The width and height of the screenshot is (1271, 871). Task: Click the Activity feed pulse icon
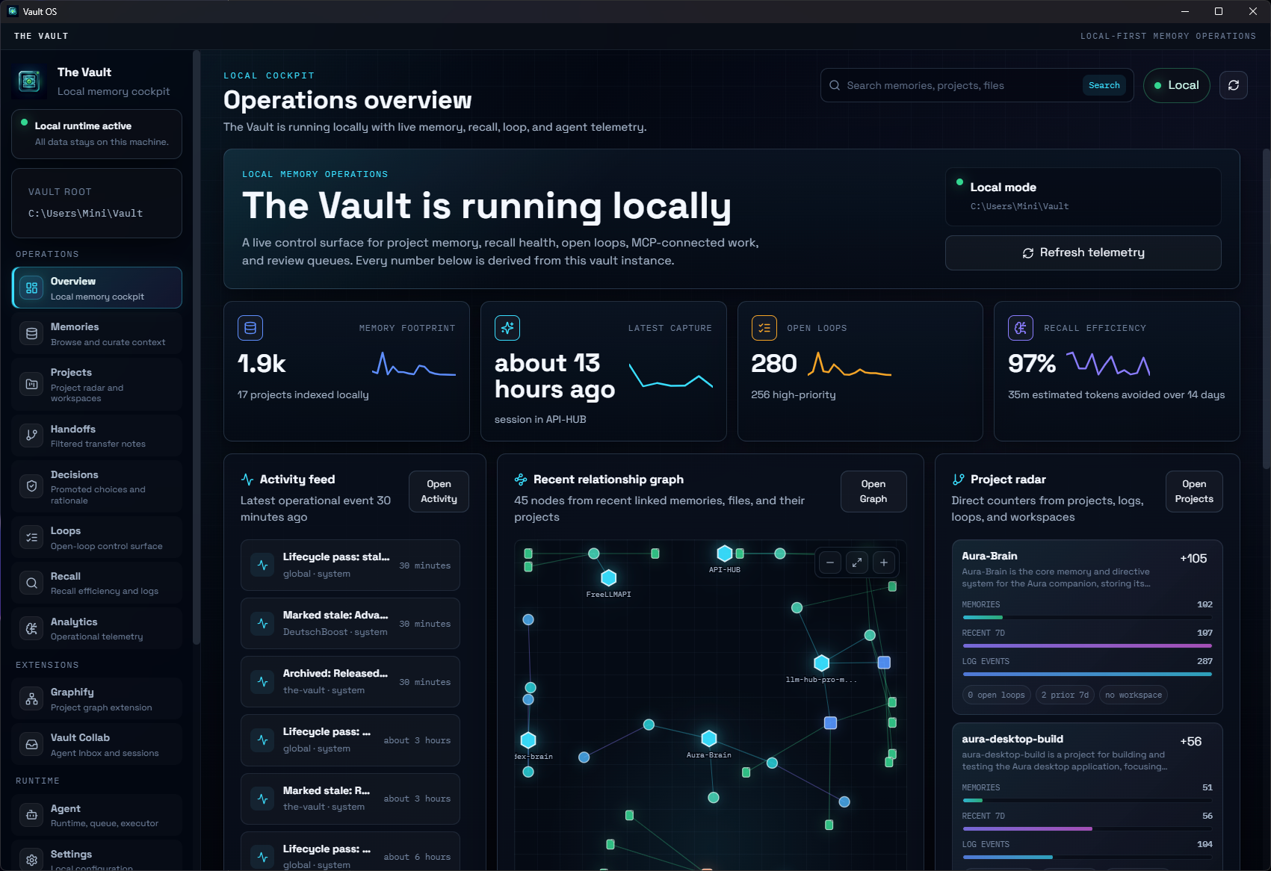(x=247, y=480)
